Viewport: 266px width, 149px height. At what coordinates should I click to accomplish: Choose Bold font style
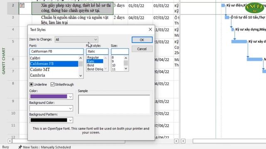tap(95, 65)
